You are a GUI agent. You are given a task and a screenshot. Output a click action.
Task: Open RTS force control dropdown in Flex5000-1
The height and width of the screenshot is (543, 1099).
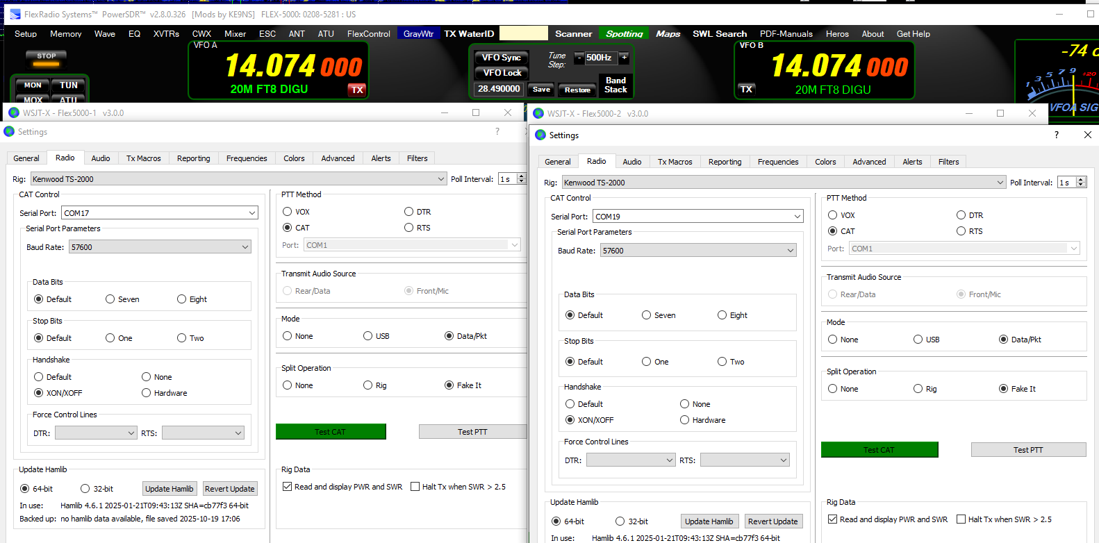pyautogui.click(x=203, y=433)
